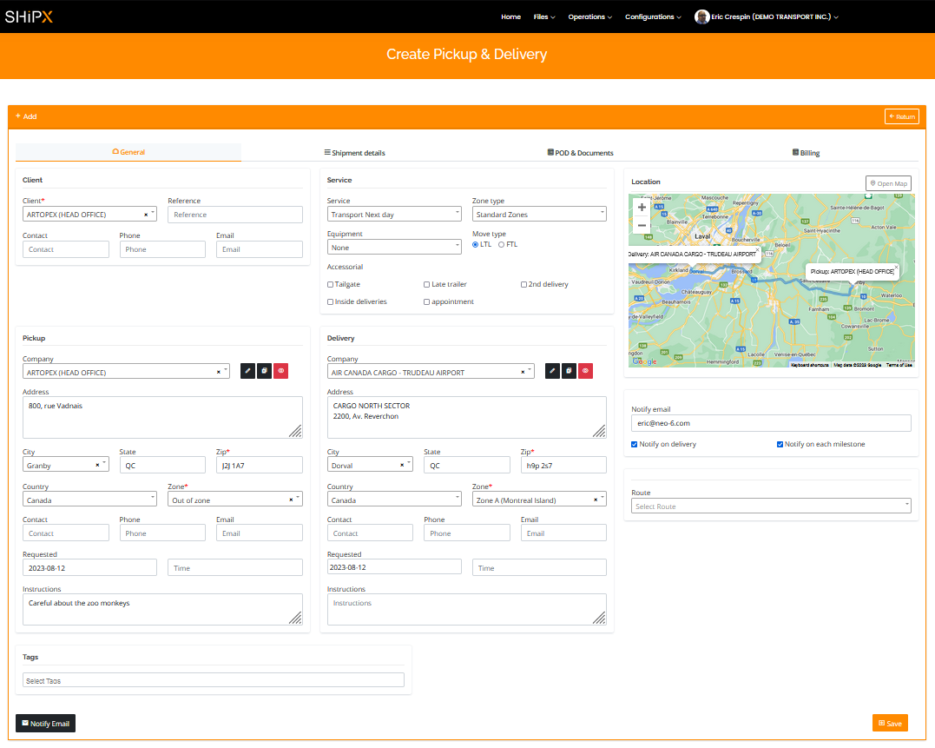Click the user avatar picture
The image size is (935, 748).
tap(701, 17)
